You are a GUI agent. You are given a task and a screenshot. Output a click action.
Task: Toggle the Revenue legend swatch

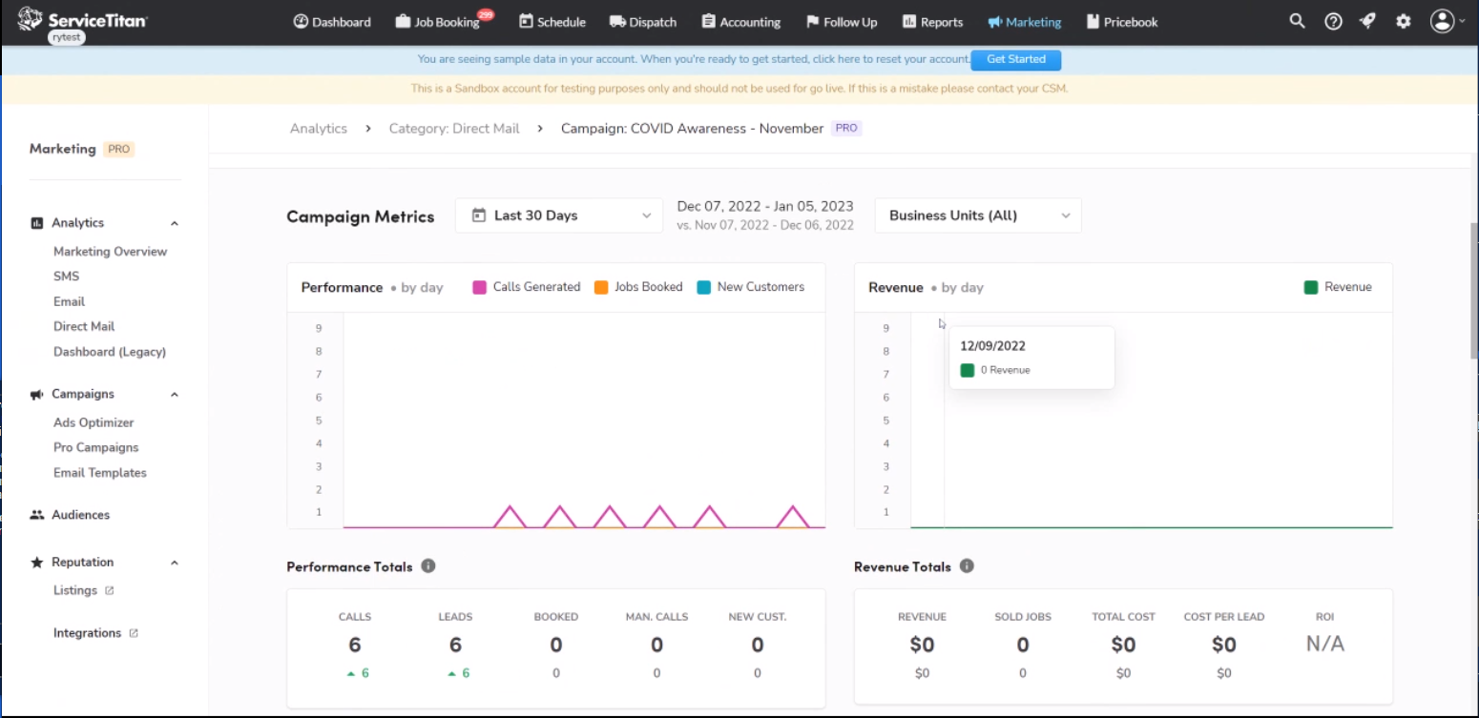click(x=1311, y=287)
